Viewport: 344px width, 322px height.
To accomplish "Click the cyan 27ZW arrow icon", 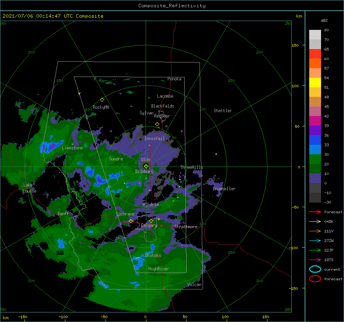I will (315, 241).
